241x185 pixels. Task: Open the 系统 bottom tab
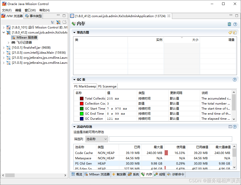click(x=133, y=174)
